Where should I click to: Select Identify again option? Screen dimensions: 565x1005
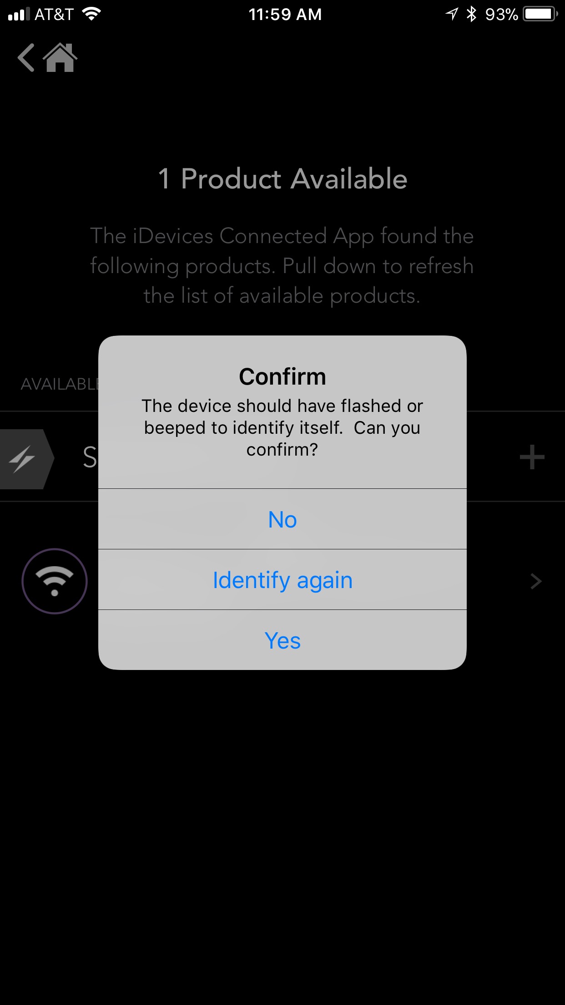click(282, 580)
